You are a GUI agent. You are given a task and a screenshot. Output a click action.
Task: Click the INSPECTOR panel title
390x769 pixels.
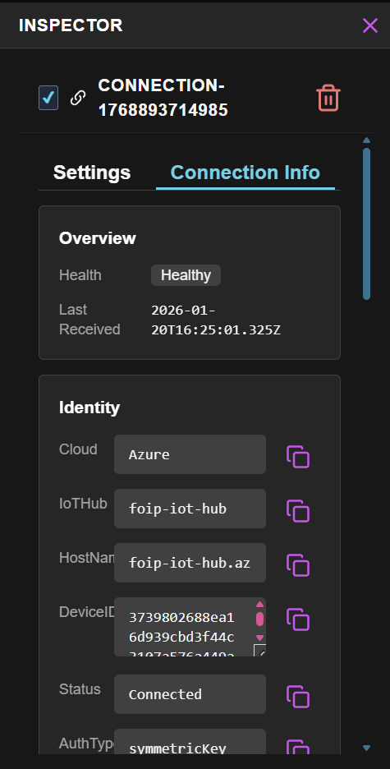[71, 25]
